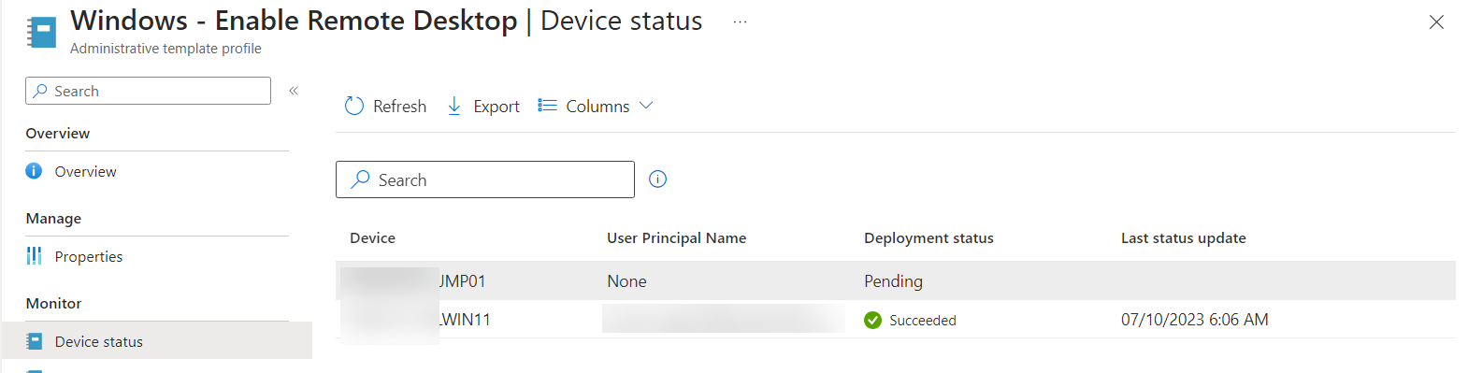Viewport: 1468px width, 373px height.
Task: Select the JMP01 device row
Action: pyautogui.click(x=896, y=280)
